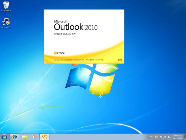Screen dimensions: 186x140
Task: Open the Windows Start orb
Action: click(x=4, y=137)
